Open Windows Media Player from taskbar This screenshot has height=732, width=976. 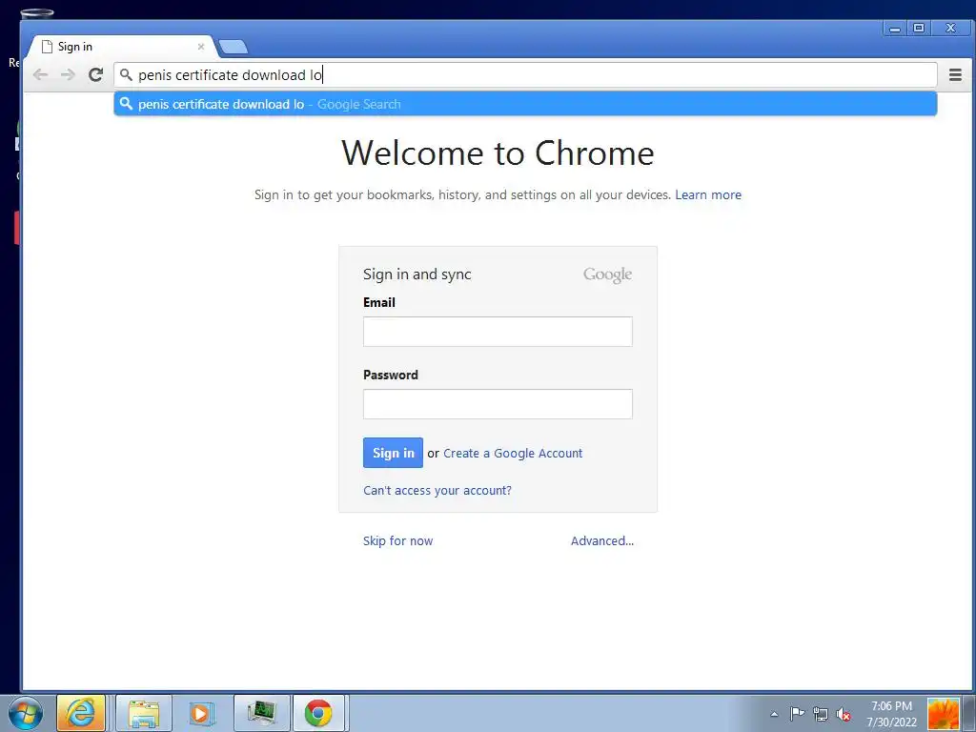pos(200,713)
